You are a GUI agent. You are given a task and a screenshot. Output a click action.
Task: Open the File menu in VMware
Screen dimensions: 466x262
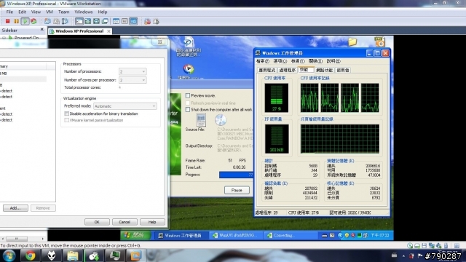[x=9, y=12]
